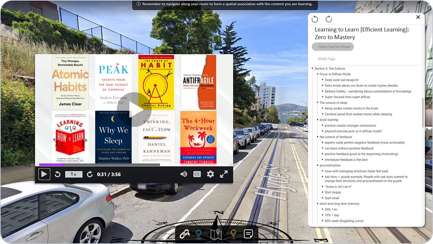
Task: Click the undo arrow in the panel
Action: coord(315,19)
